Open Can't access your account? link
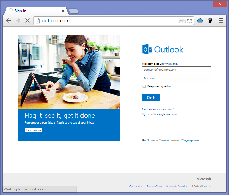The height and width of the screenshot is (195, 229). coord(158,109)
